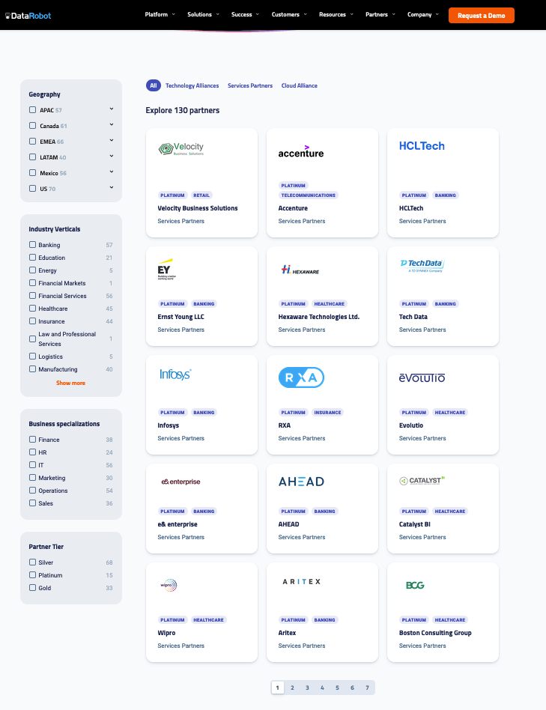Click the AHEAD logo
Viewport: 546px width, 710px height.
[301, 482]
